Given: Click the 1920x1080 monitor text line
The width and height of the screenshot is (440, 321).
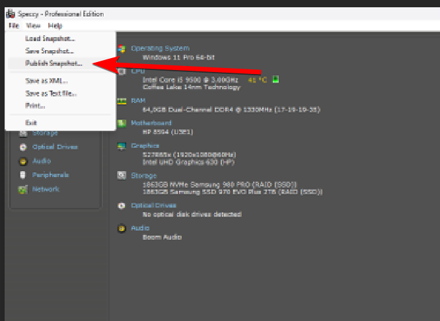Looking at the screenshot, I should click(190, 155).
